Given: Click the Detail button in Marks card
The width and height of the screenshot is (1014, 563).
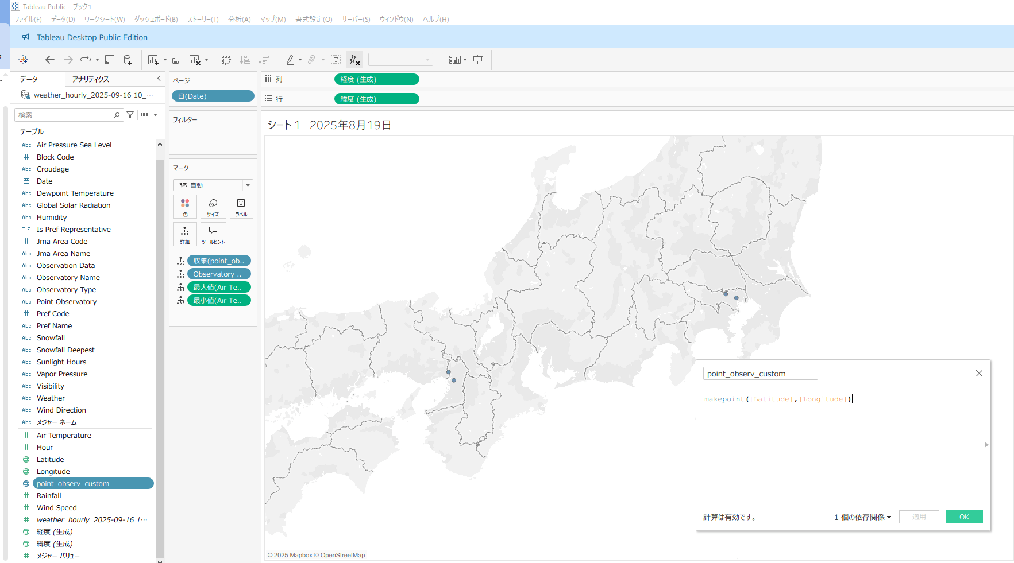Looking at the screenshot, I should 185,234.
